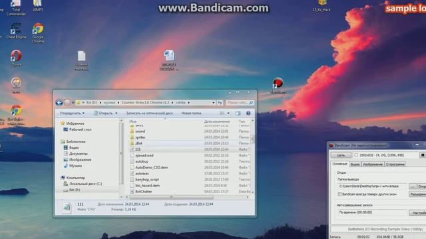Expand breadcrumb arrow after Ext (D:)

point(101,103)
